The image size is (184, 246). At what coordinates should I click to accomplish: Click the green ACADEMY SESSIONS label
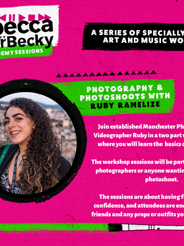tap(21, 52)
